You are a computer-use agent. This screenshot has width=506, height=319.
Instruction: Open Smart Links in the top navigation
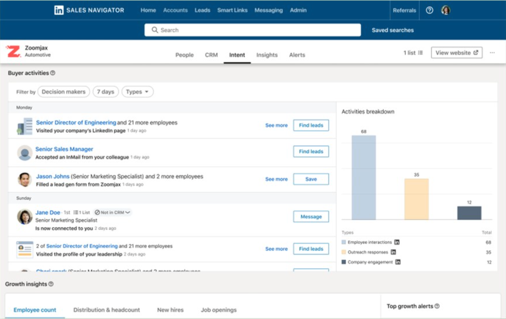tap(232, 10)
